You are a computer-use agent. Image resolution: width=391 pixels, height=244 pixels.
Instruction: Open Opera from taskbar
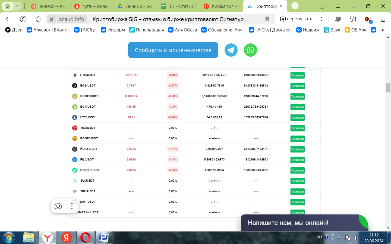85,238
